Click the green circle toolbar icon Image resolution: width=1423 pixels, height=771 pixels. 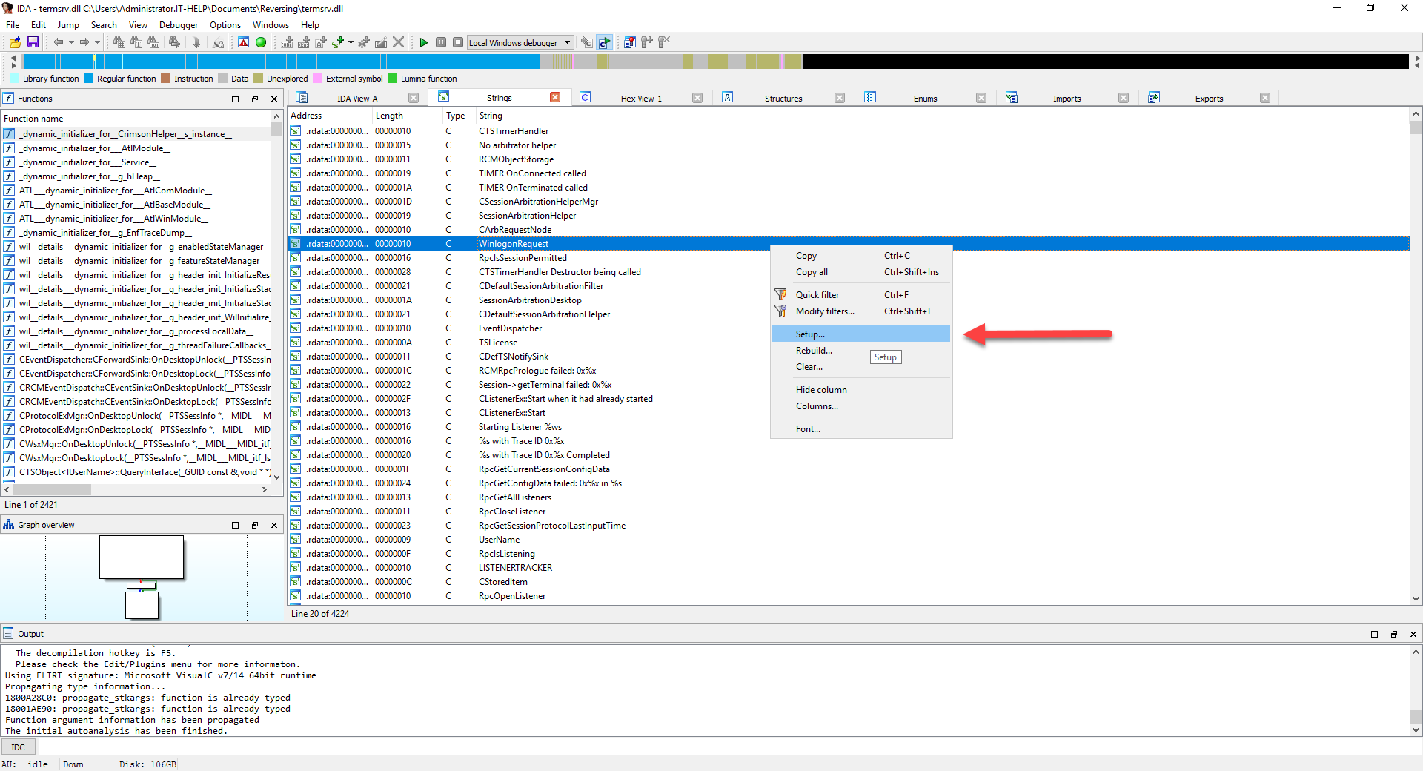coord(261,42)
